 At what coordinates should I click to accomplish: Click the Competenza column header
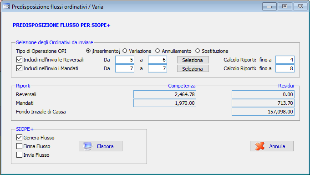pos(182,86)
